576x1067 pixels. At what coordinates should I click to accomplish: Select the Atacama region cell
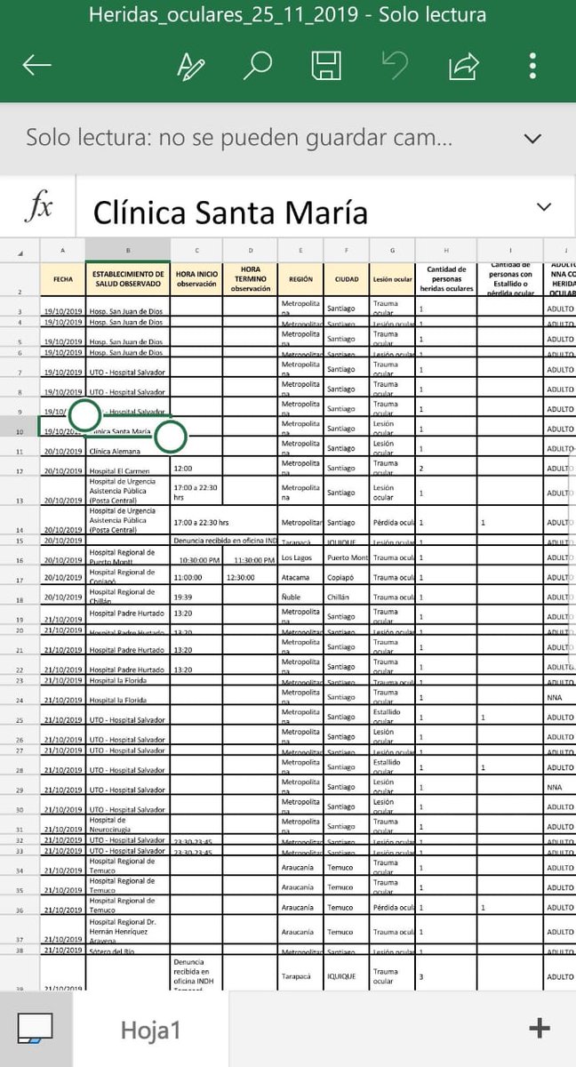(300, 576)
